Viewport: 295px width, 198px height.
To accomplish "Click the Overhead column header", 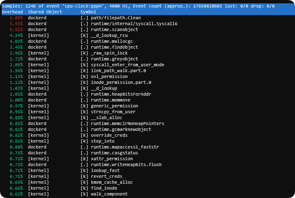I will pyautogui.click(x=12, y=12).
